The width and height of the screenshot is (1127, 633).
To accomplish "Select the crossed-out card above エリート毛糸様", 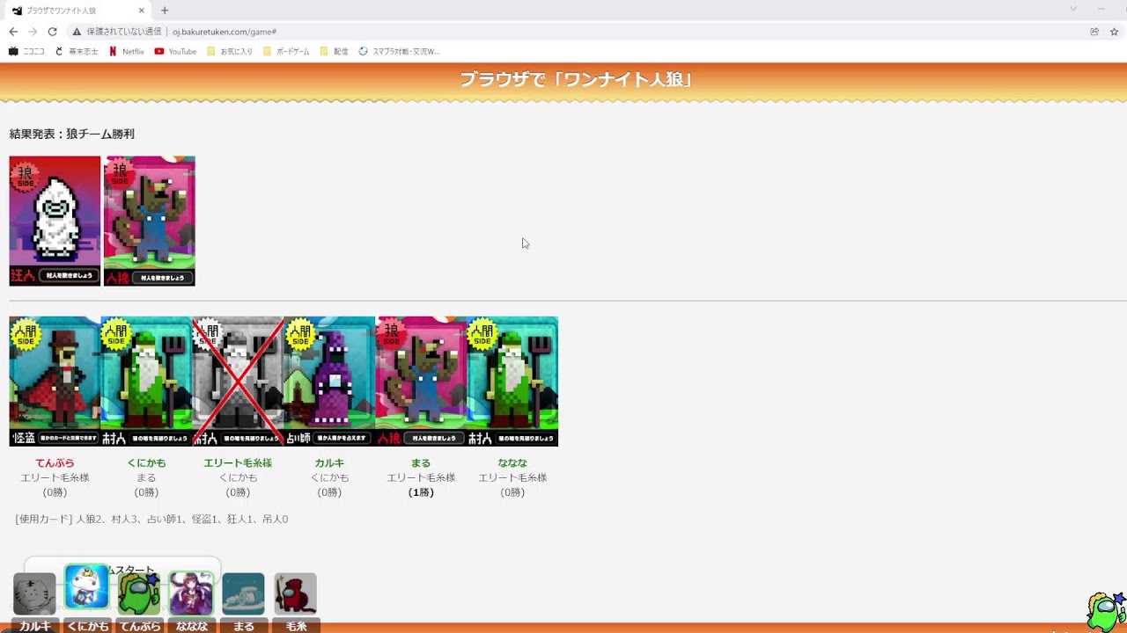I will click(x=238, y=382).
